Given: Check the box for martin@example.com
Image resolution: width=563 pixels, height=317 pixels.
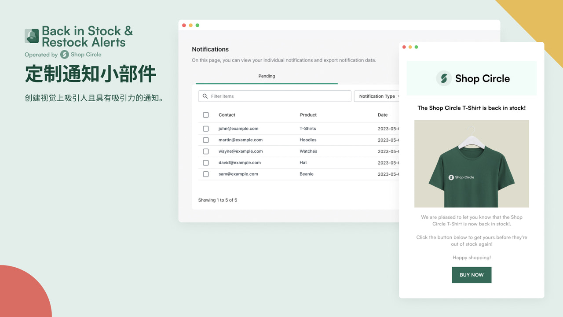Looking at the screenshot, I should click(x=206, y=140).
